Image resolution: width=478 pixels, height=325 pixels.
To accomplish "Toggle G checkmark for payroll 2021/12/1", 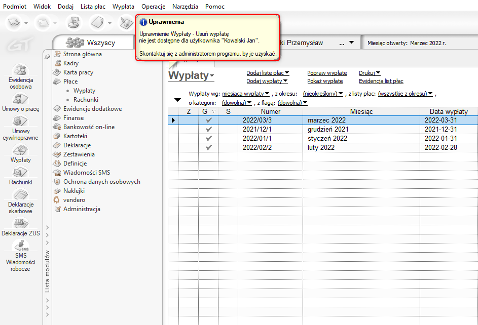I will point(208,129).
